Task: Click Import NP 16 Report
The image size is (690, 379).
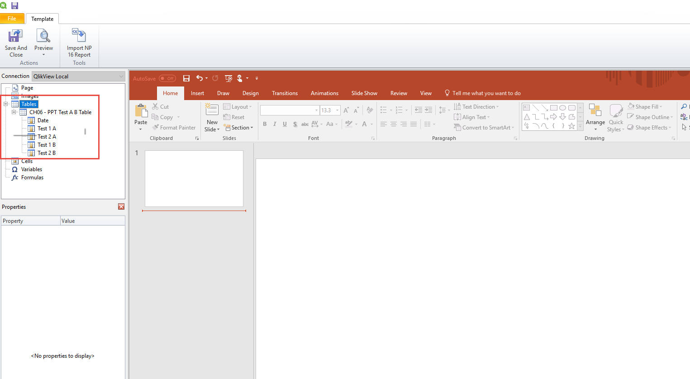Action: [x=79, y=43]
